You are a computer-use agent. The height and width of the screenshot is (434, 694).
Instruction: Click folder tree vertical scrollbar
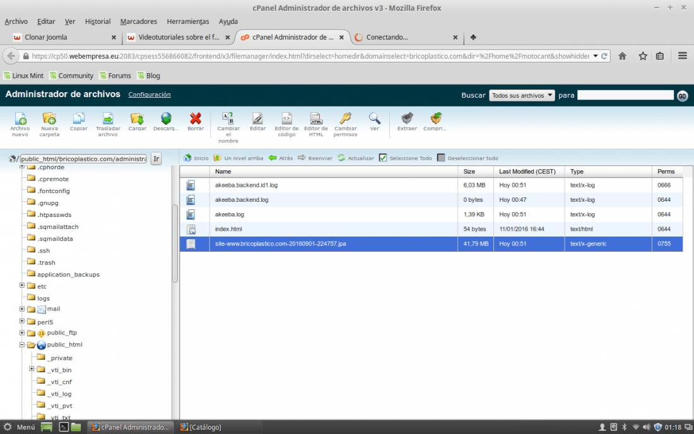pos(175,243)
